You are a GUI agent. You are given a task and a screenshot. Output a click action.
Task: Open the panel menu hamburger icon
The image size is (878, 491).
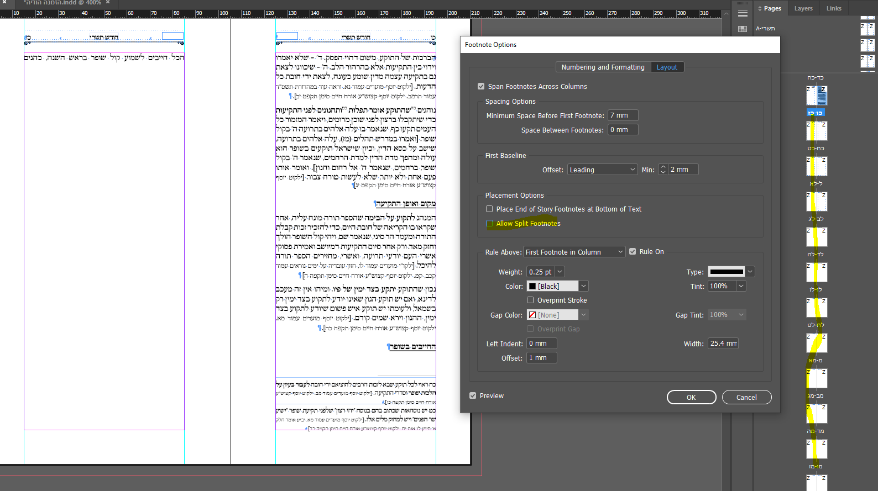(x=743, y=13)
